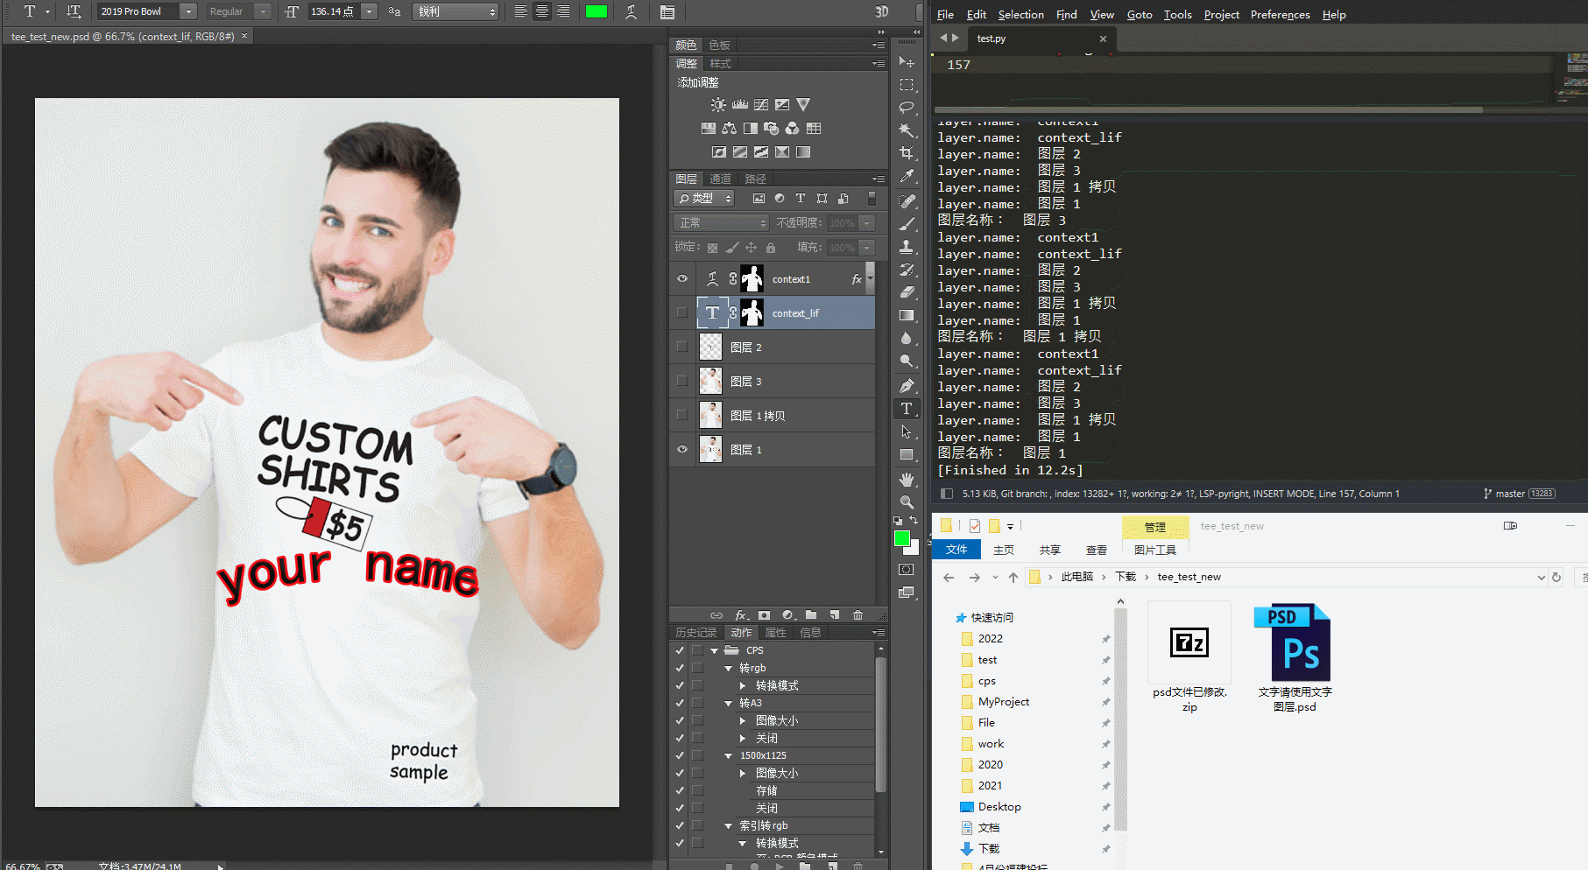Viewport: 1588px width, 870px height.
Task: Select the Gradient tool
Action: (x=907, y=315)
